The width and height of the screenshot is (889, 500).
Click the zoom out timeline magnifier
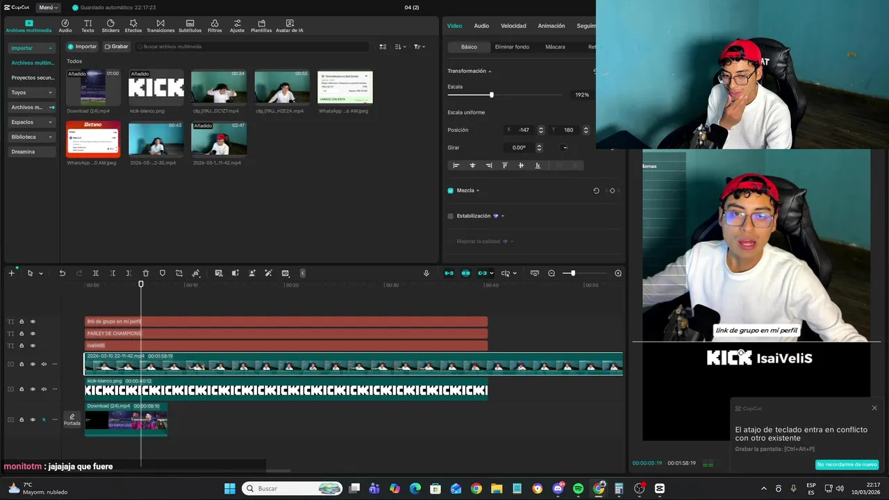click(x=551, y=273)
